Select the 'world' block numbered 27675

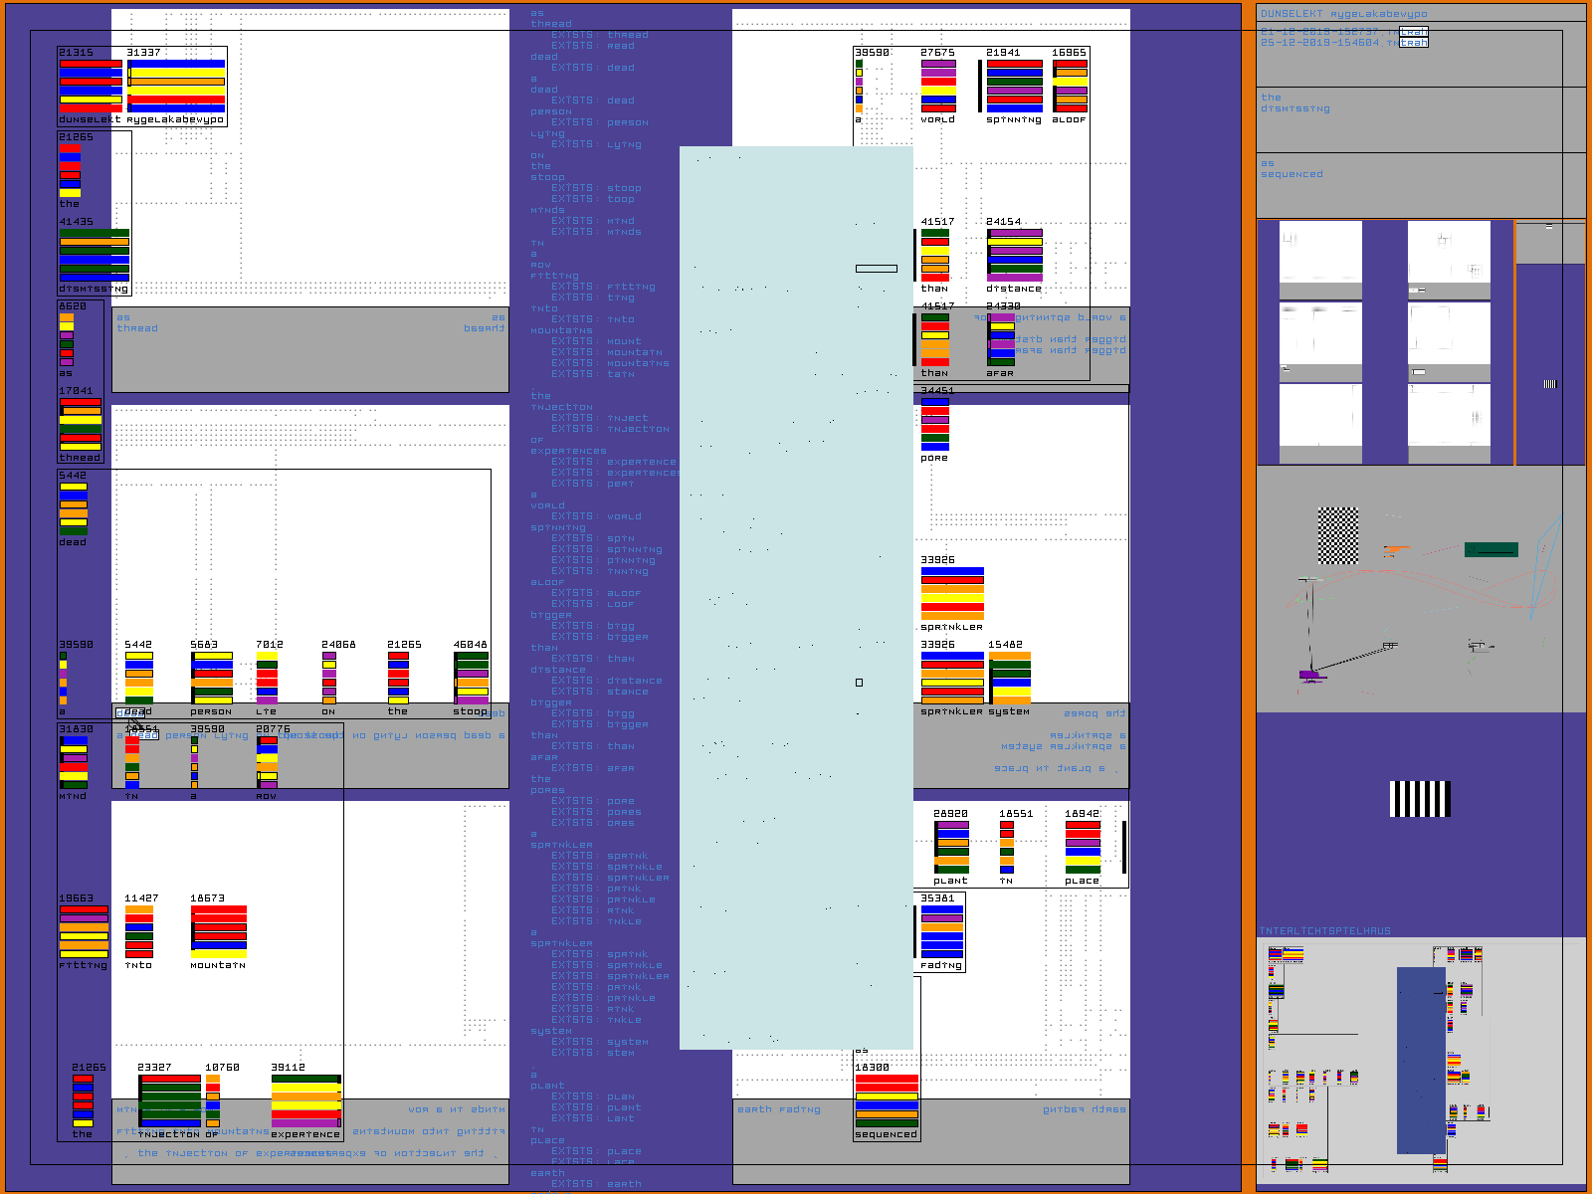[x=938, y=86]
